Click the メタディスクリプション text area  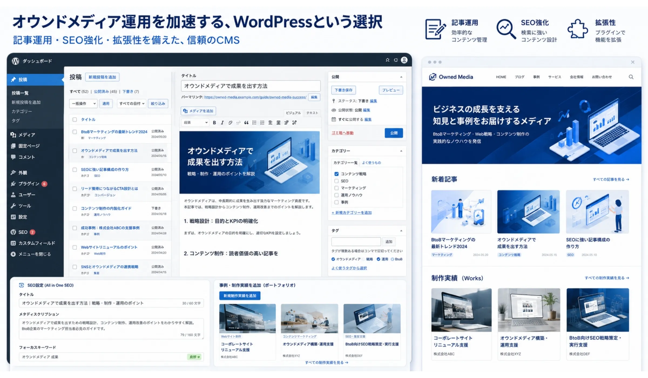111,328
